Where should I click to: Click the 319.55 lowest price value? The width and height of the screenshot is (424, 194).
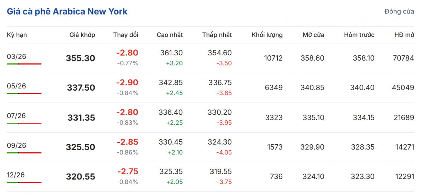pyautogui.click(x=220, y=171)
